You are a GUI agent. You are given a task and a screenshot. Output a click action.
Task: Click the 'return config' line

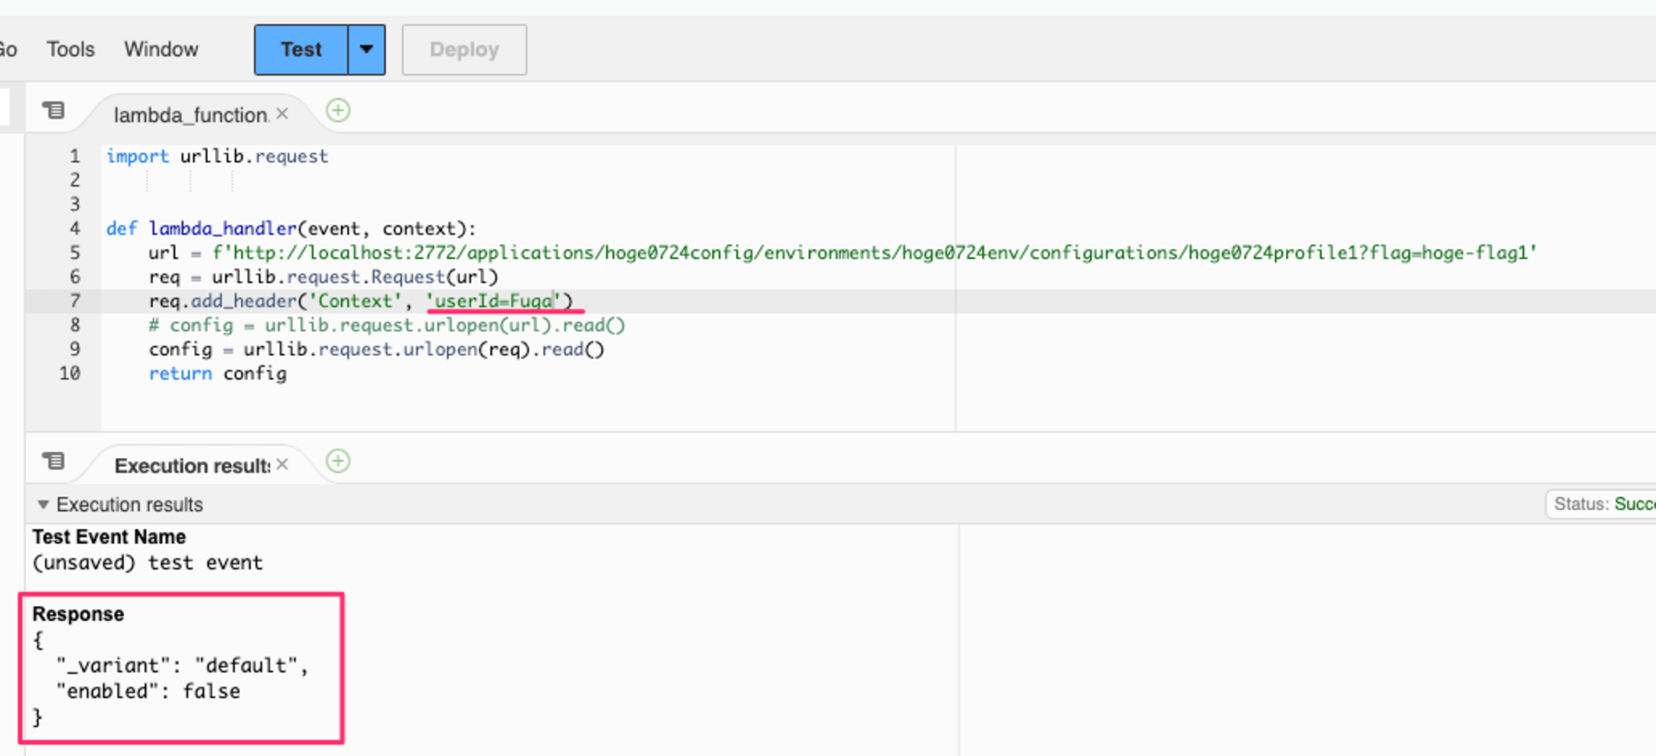[218, 373]
